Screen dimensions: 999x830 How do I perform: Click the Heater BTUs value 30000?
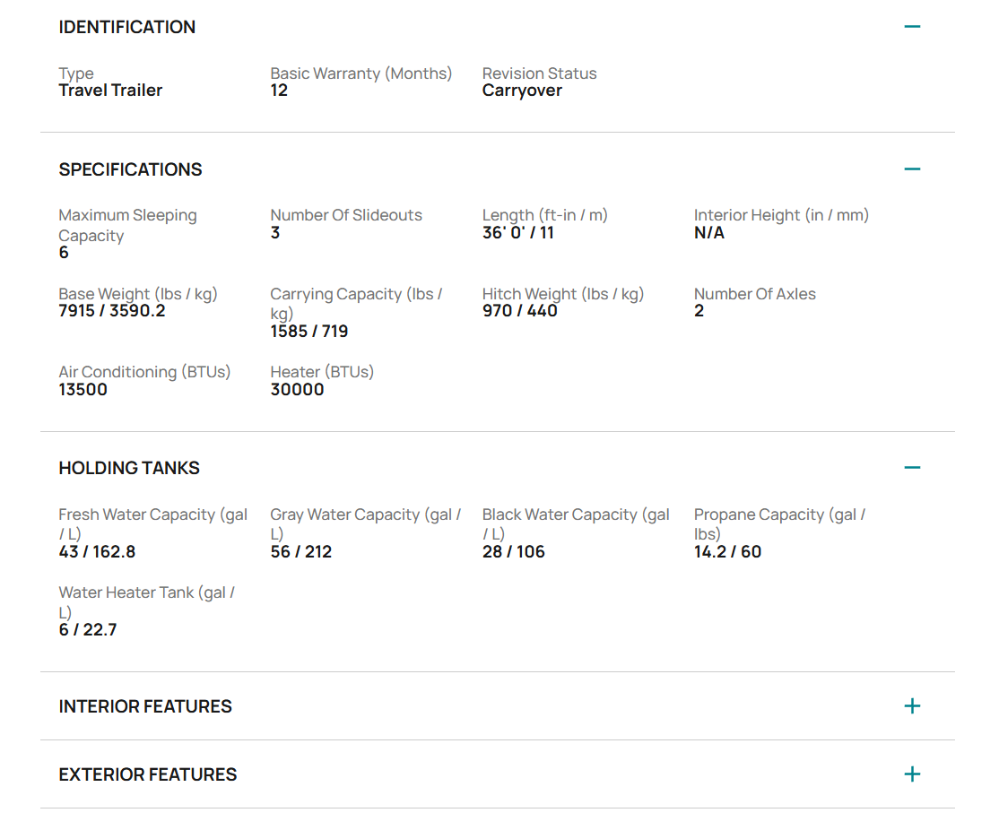pos(297,390)
